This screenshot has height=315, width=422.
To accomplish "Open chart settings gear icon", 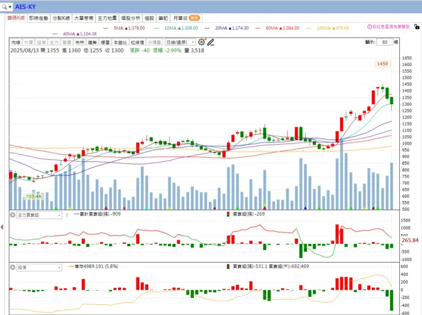I will pos(201,42).
